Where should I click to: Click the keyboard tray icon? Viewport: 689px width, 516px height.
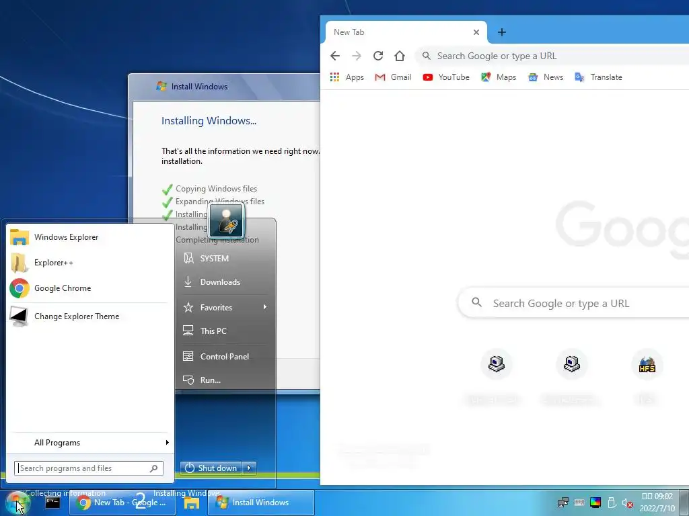(579, 503)
